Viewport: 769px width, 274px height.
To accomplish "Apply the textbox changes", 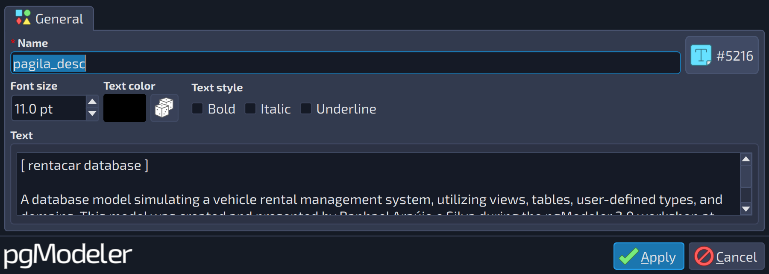I will tap(649, 256).
